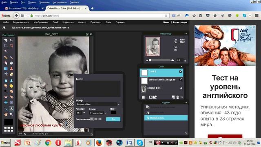
Task: Open layer settings toggle icon
Action: [x=143, y=97]
